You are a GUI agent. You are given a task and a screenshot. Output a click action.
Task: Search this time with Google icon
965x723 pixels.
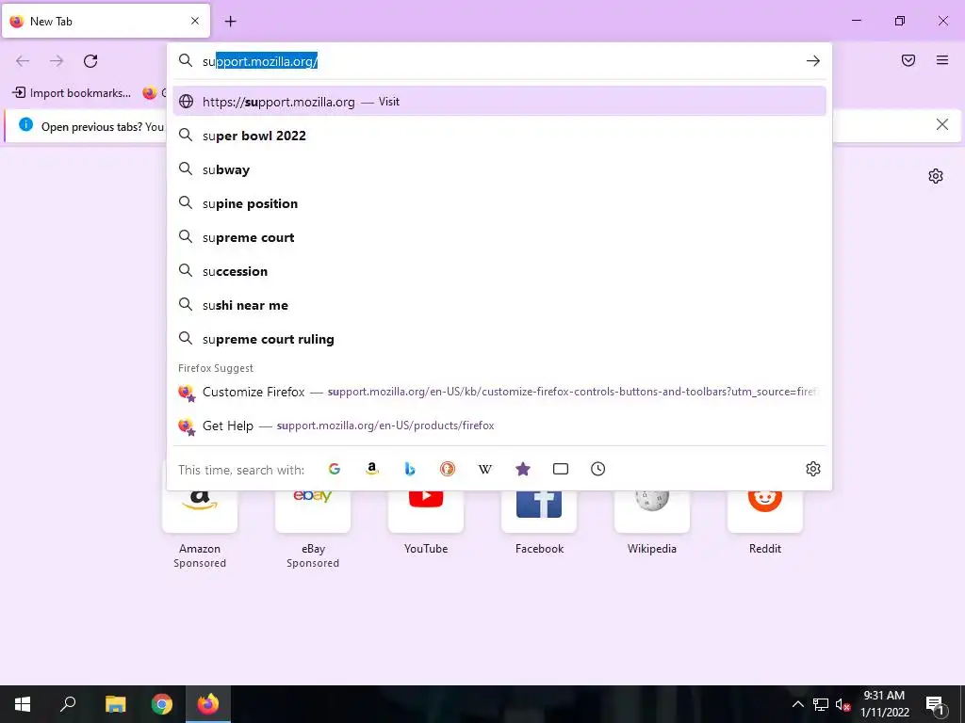(x=335, y=469)
